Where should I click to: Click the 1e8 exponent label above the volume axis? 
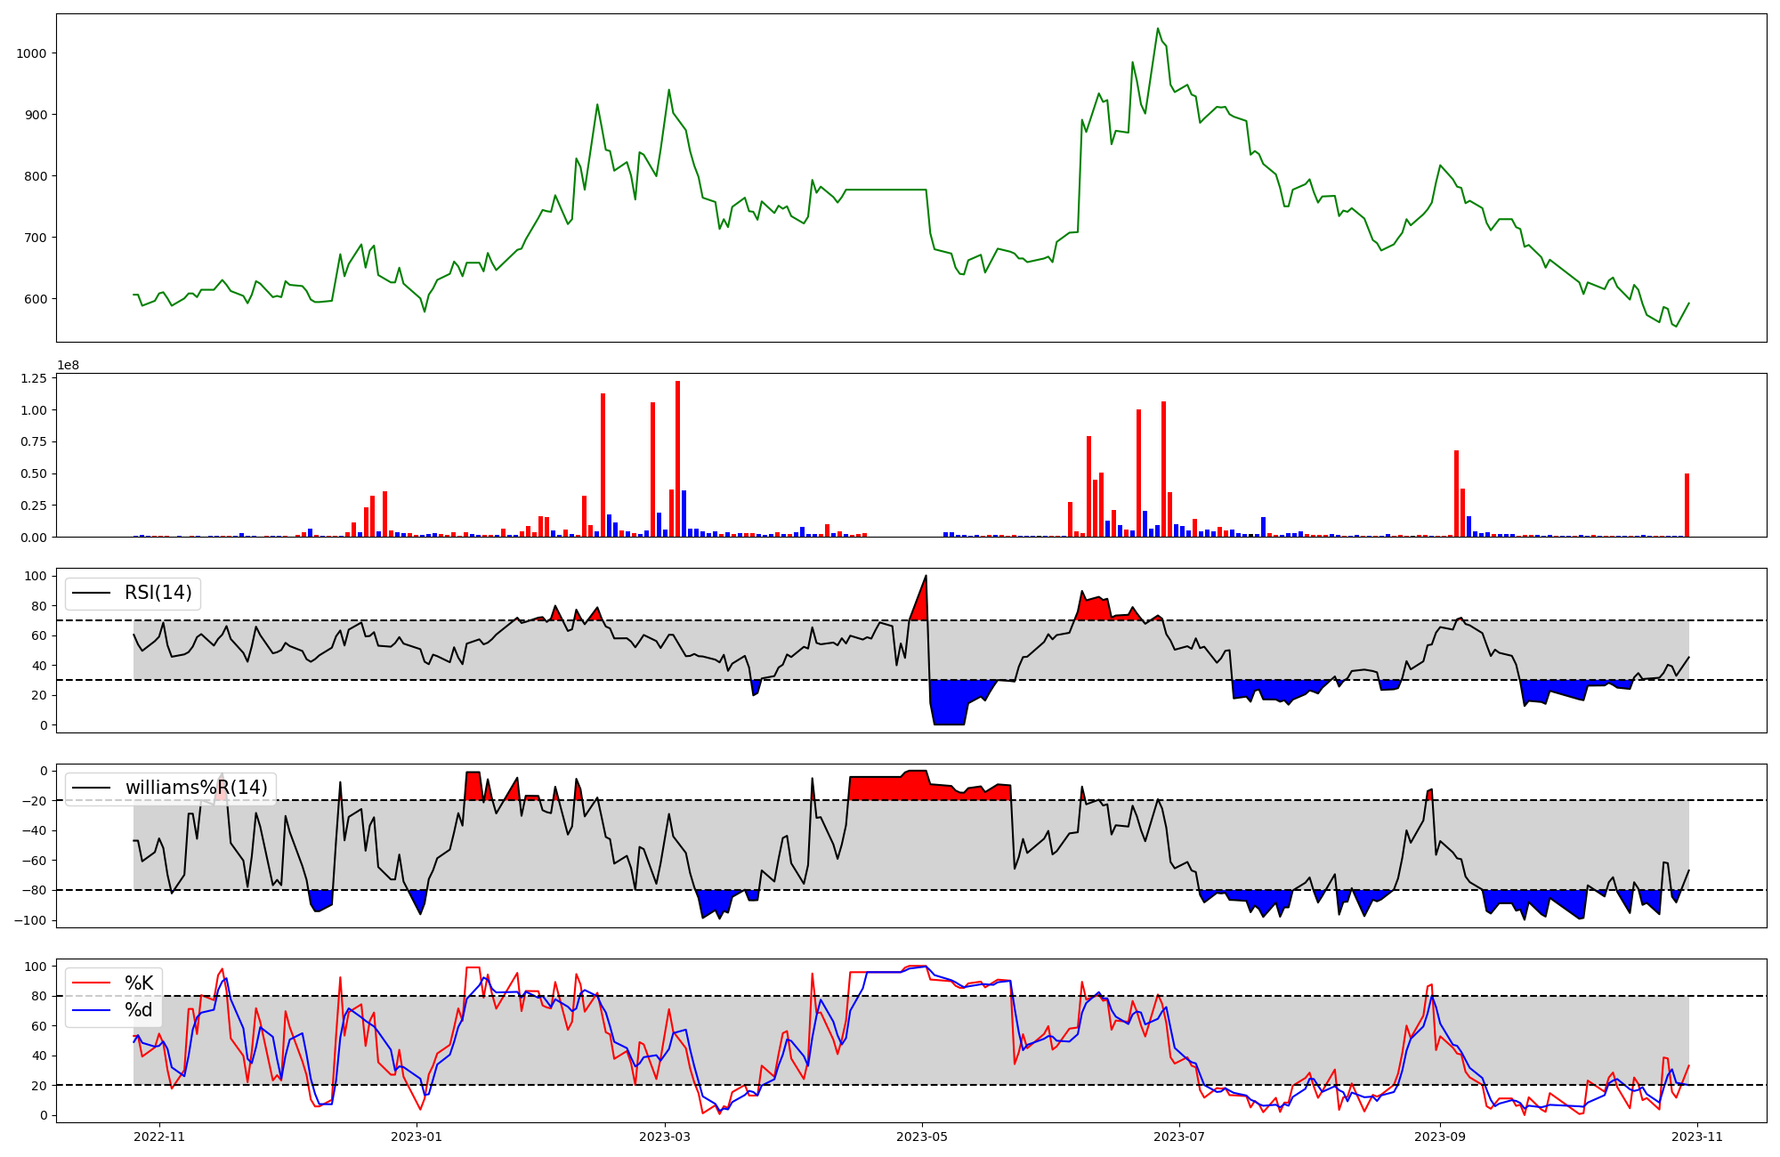click(x=68, y=365)
